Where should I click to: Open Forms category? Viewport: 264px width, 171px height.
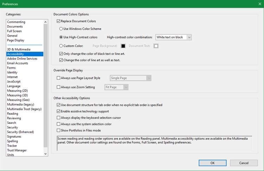[x=11, y=68]
